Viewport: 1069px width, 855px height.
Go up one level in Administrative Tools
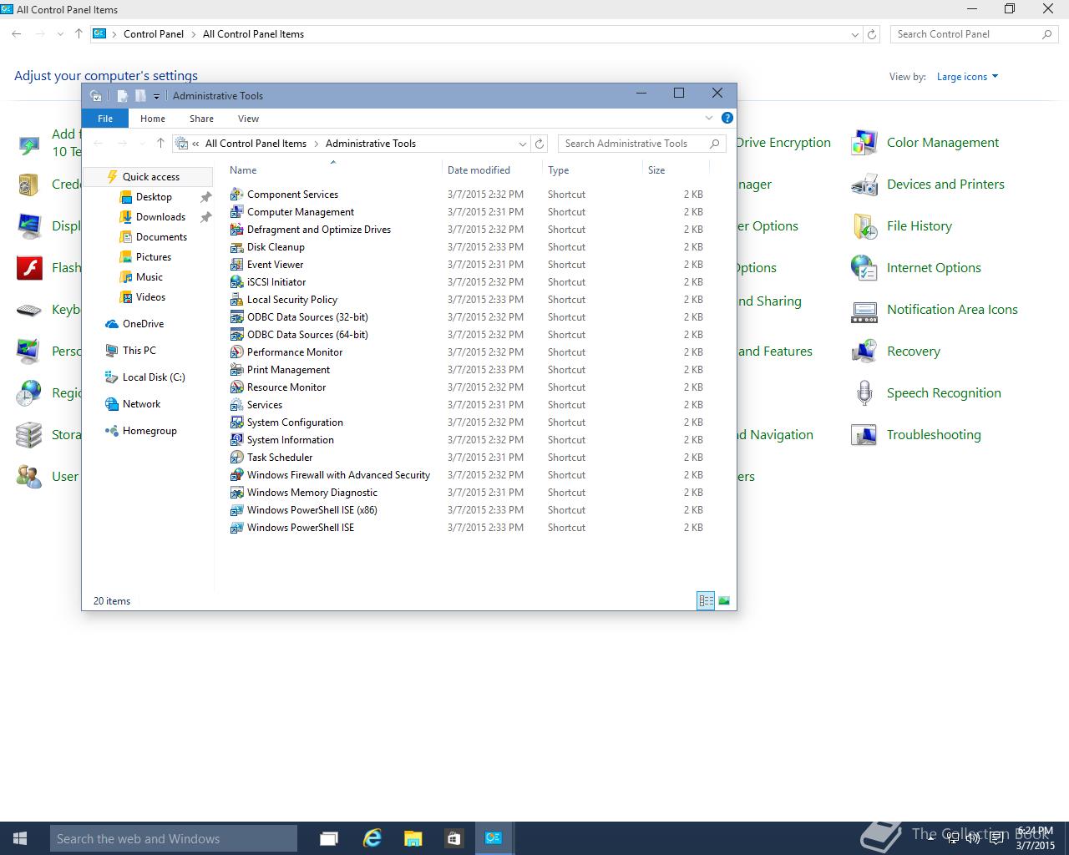click(x=160, y=144)
